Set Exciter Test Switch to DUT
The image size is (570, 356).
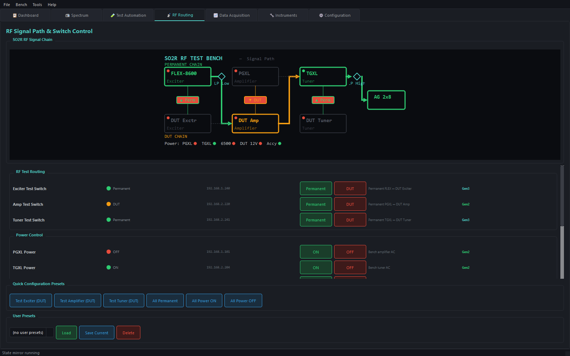[x=350, y=189]
